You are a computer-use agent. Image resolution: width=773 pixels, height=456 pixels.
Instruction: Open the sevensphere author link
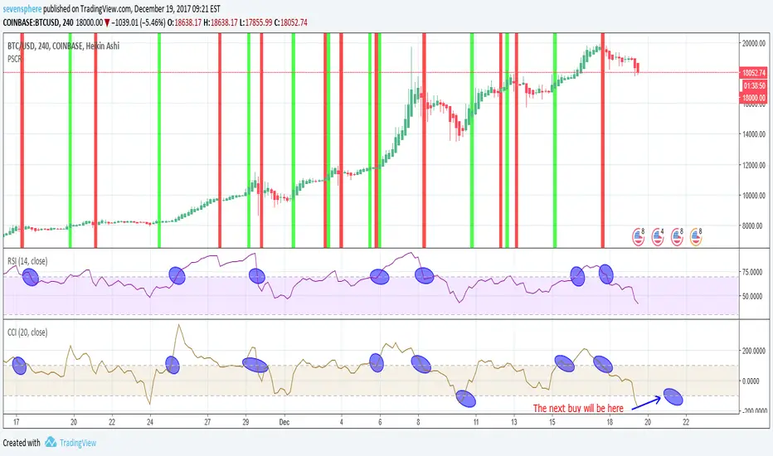coord(22,9)
